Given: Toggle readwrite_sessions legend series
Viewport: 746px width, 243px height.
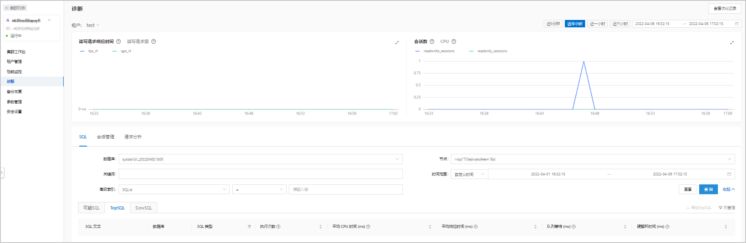Looking at the screenshot, I should pyautogui.click(x=435, y=51).
